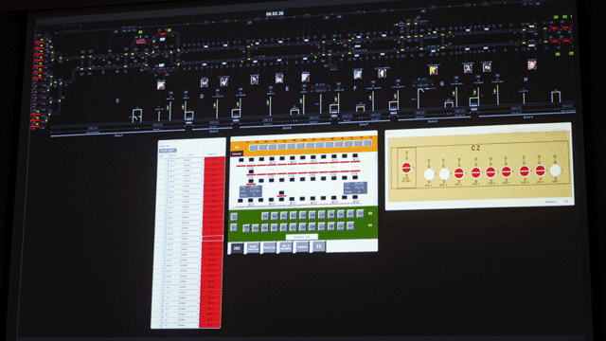Focus the white text field in the green panel

pos(302,237)
